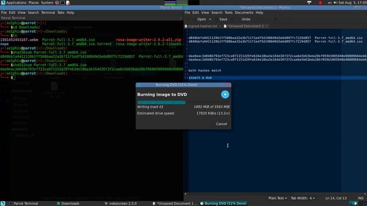The height and width of the screenshot is (206, 367).
Task: Open the volume control in tray
Action: coord(335,2)
